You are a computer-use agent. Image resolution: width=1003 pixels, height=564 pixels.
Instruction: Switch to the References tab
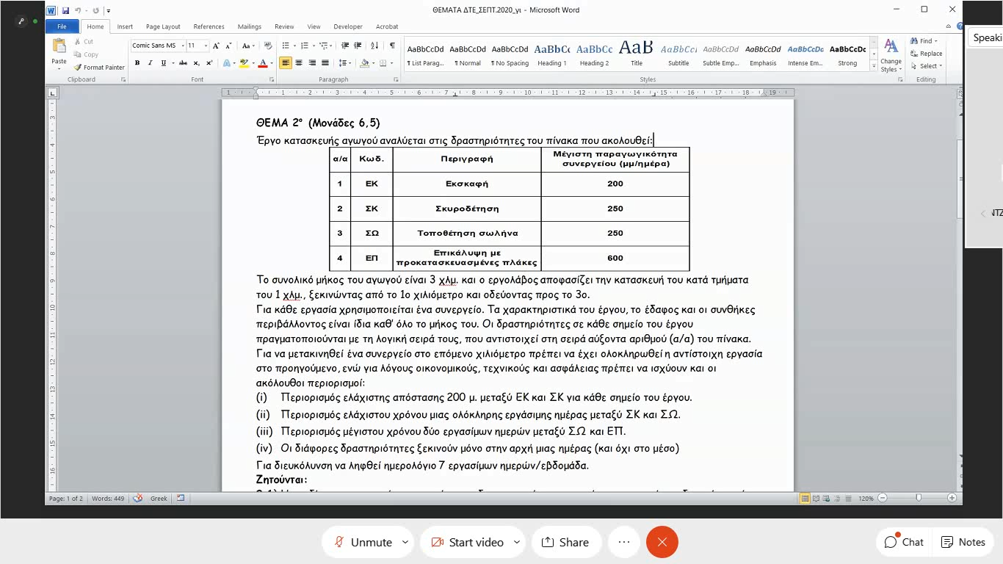point(209,26)
